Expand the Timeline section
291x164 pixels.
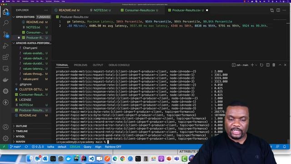pyautogui.click(x=32, y=131)
